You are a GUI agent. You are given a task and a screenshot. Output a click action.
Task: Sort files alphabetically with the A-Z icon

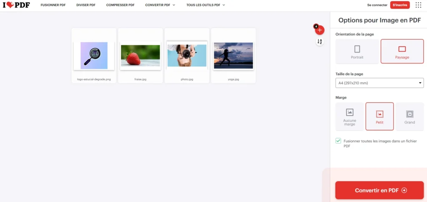click(x=320, y=41)
